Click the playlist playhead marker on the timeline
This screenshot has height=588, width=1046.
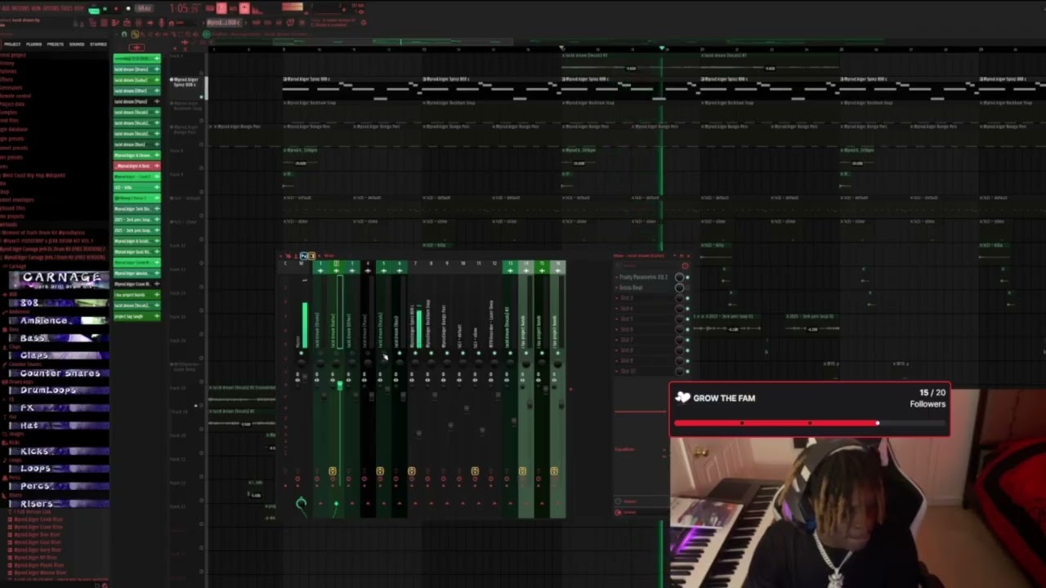point(662,48)
